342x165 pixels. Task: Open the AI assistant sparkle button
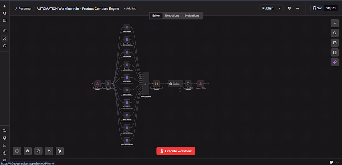(335, 62)
